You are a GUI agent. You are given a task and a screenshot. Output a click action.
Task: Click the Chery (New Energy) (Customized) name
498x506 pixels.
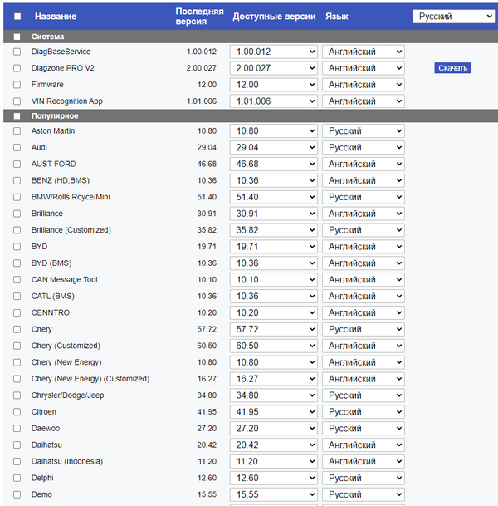coord(90,379)
